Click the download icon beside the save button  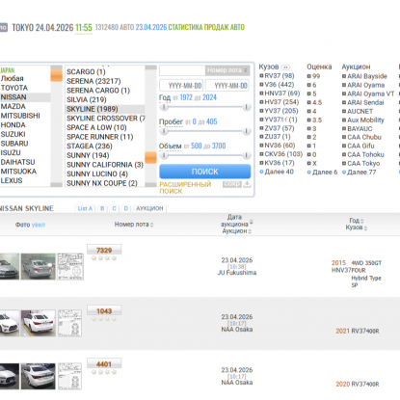[x=247, y=184]
